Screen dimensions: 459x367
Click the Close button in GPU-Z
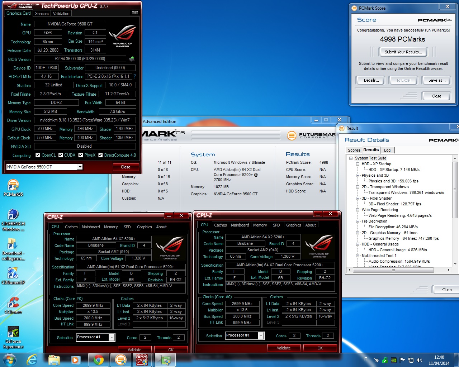pos(126,167)
